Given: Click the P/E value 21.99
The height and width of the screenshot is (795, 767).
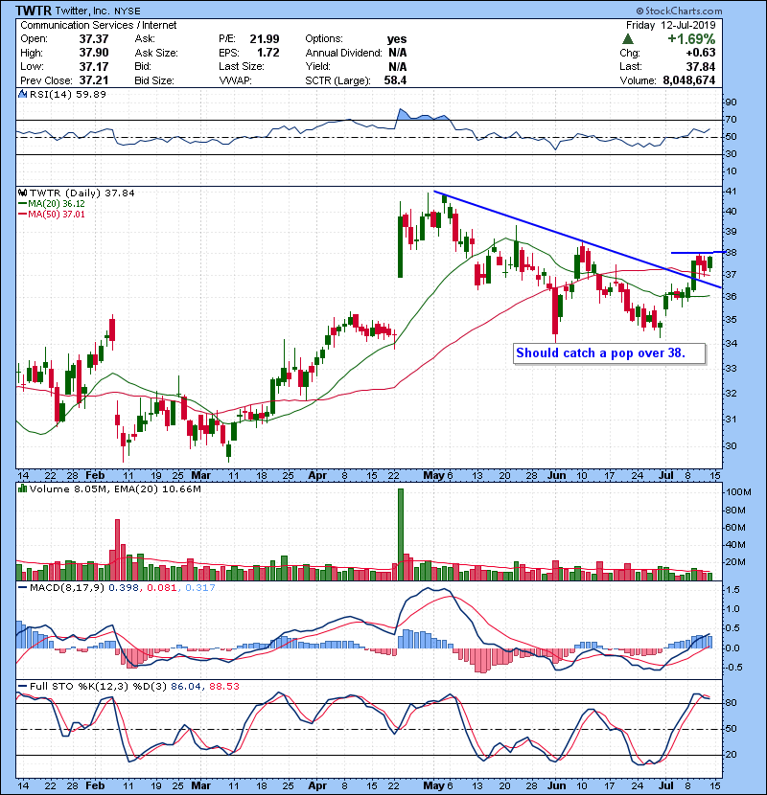Looking at the screenshot, I should (x=265, y=39).
